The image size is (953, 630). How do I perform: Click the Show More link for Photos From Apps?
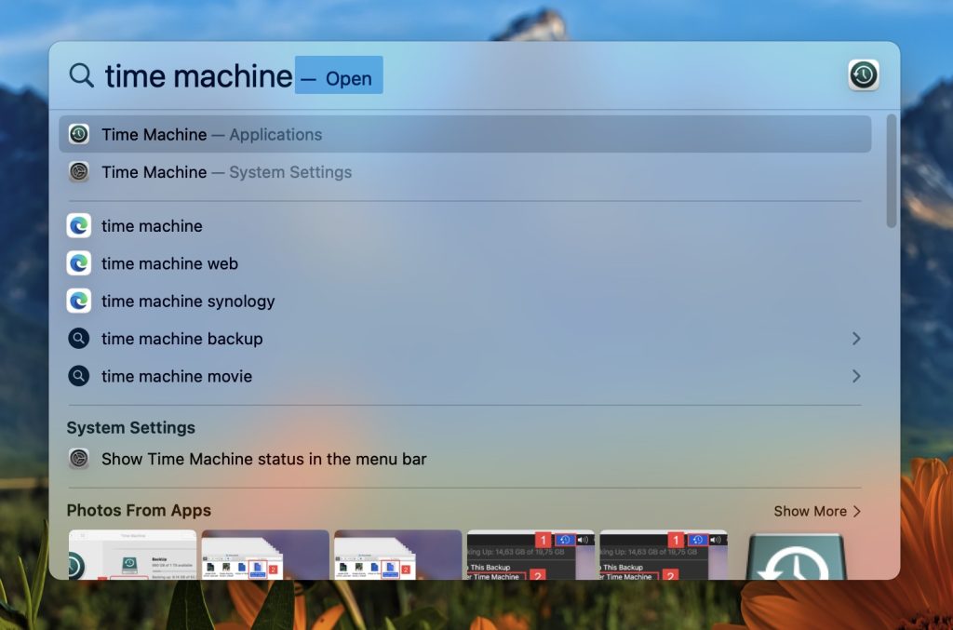click(811, 510)
